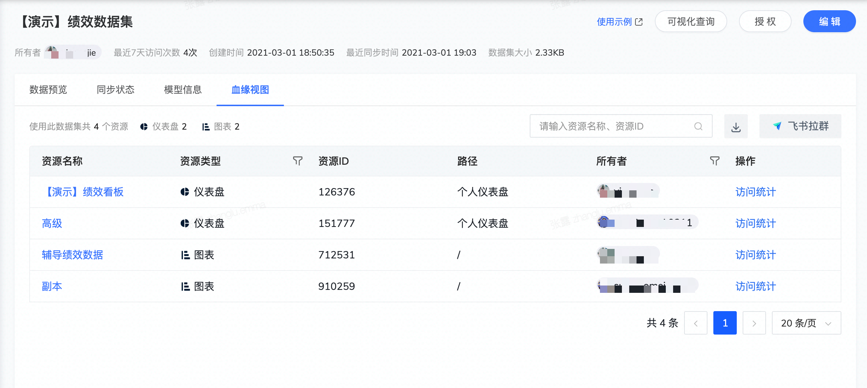Open the 【演示】绩效看板 resource link
The width and height of the screenshot is (867, 388).
coord(83,192)
